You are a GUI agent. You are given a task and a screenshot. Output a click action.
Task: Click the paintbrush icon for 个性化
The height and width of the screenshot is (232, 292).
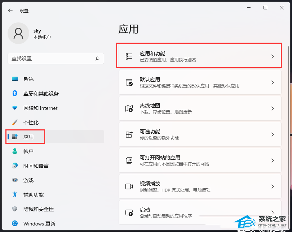click(15, 122)
